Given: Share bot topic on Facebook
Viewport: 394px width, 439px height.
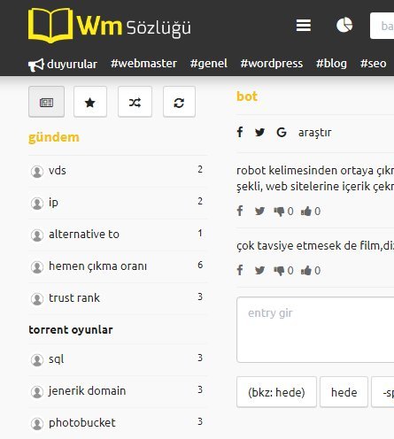Looking at the screenshot, I should (240, 132).
